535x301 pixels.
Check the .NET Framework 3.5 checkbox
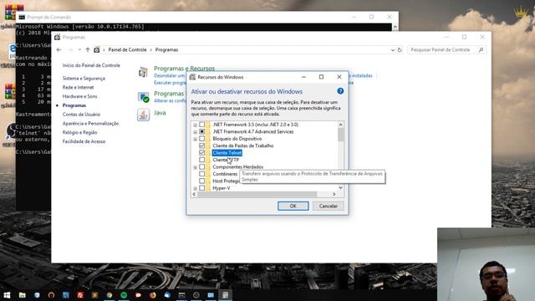[202, 125]
